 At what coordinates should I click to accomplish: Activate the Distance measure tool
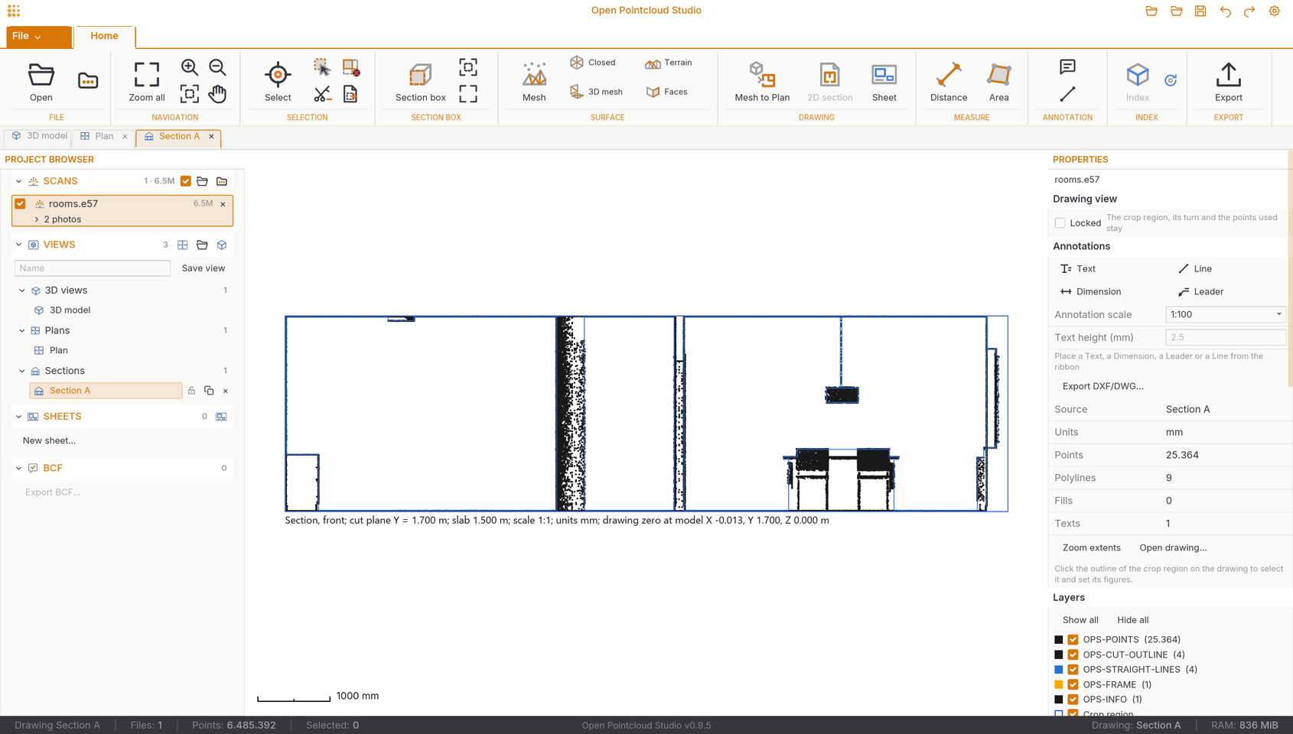tap(948, 82)
